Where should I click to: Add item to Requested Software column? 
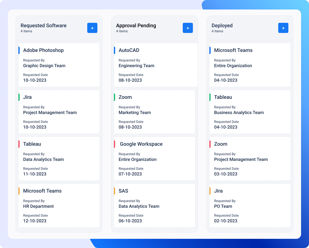point(92,28)
